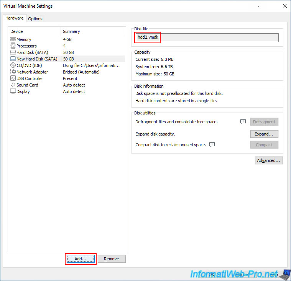The height and width of the screenshot is (281, 291).
Task: Select the Display monitor icon
Action: 13,91
